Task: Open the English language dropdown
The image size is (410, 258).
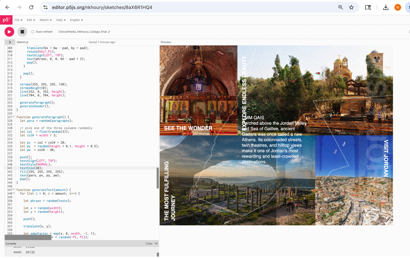Action: pyautogui.click(x=77, y=20)
